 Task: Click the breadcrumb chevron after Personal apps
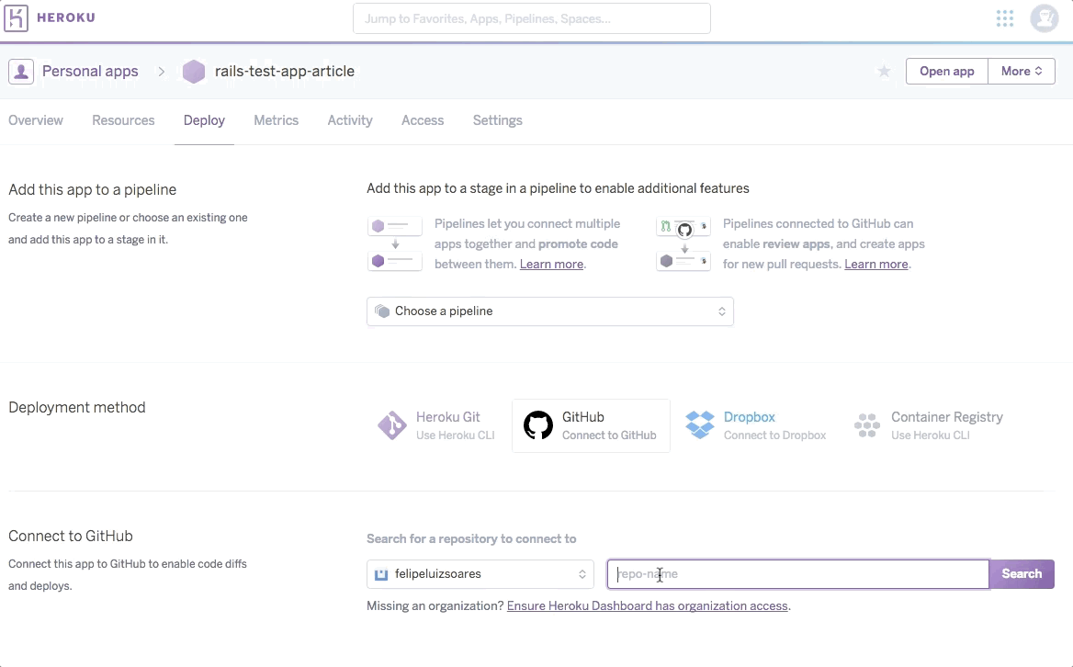pos(162,71)
